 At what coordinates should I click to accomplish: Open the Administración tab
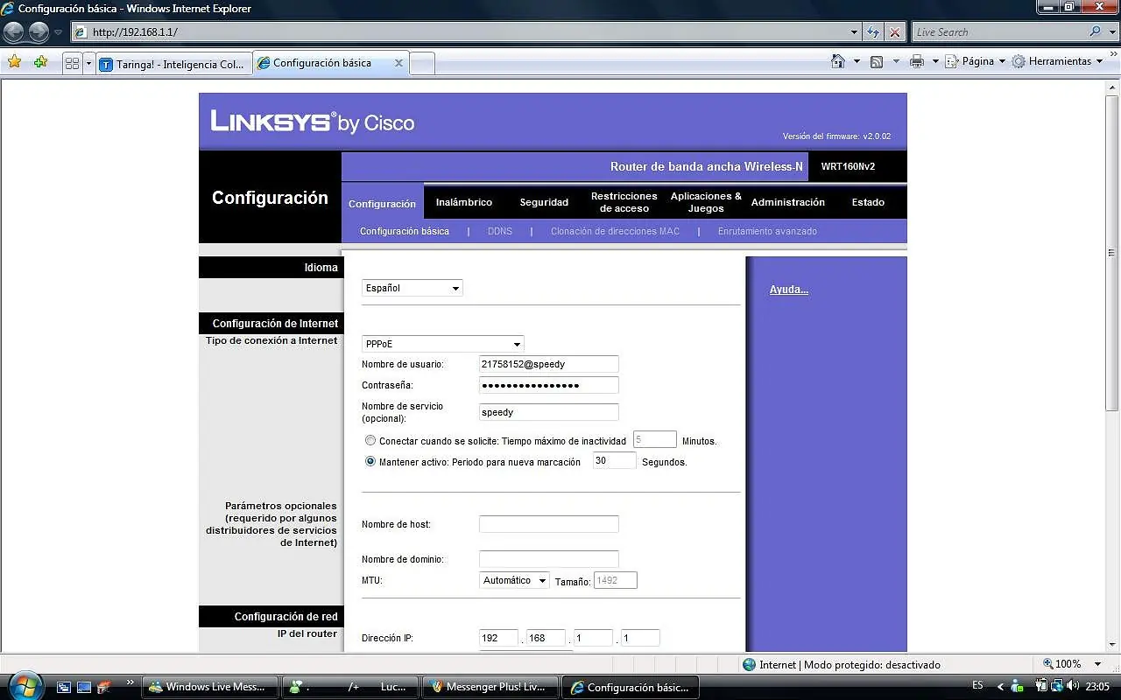click(x=788, y=202)
